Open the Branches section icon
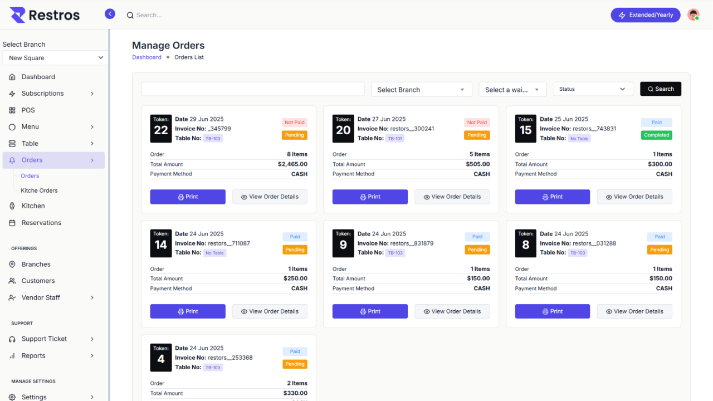 pyautogui.click(x=12, y=263)
